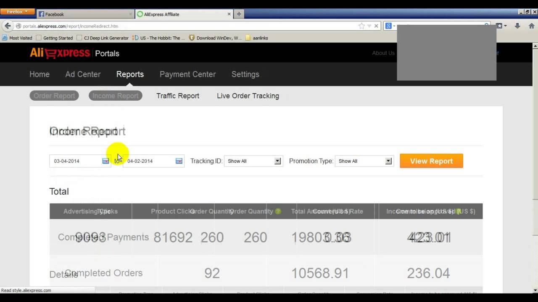Open the start date calendar picker

click(105, 161)
